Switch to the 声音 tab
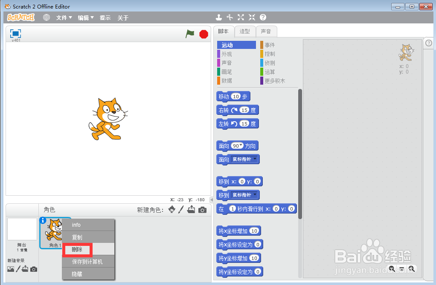Viewport: 436px width, 285px height. (x=266, y=31)
